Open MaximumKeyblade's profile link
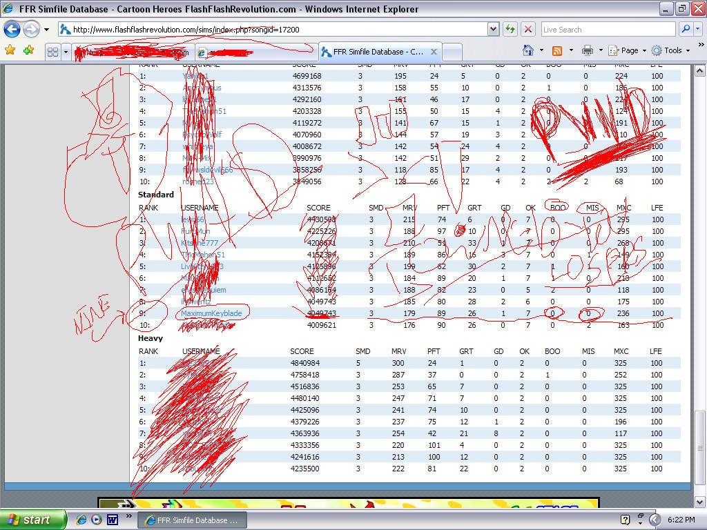 [x=211, y=313]
